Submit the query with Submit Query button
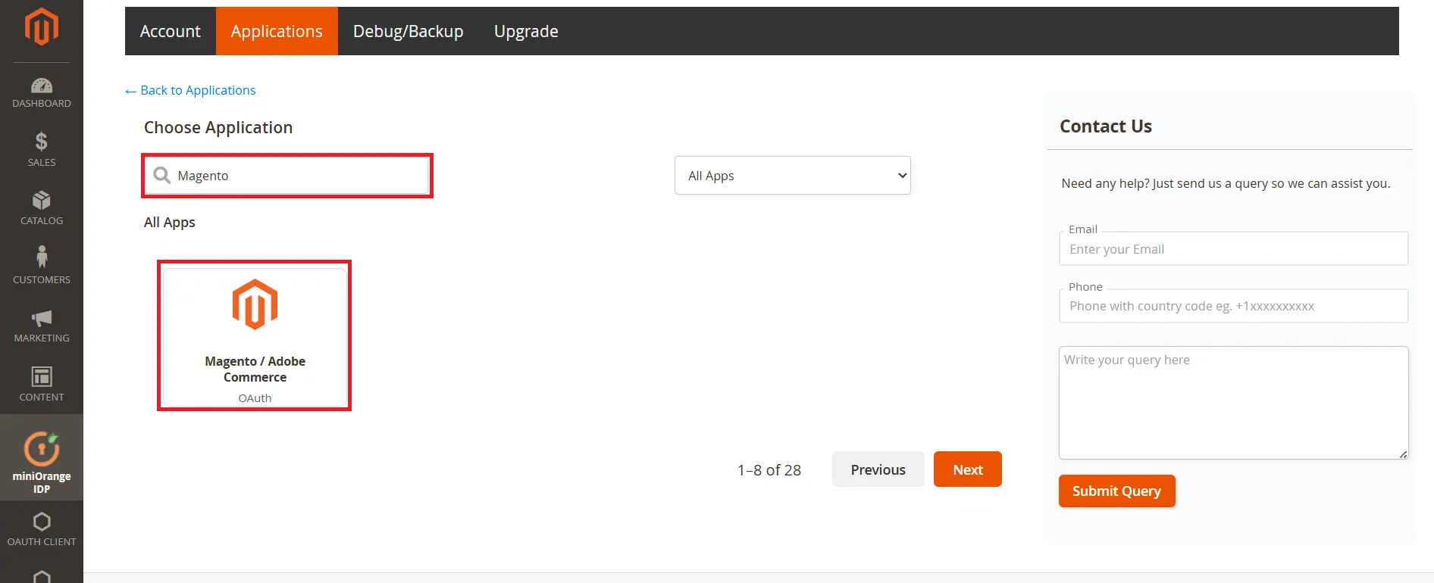1434x583 pixels. (1117, 491)
